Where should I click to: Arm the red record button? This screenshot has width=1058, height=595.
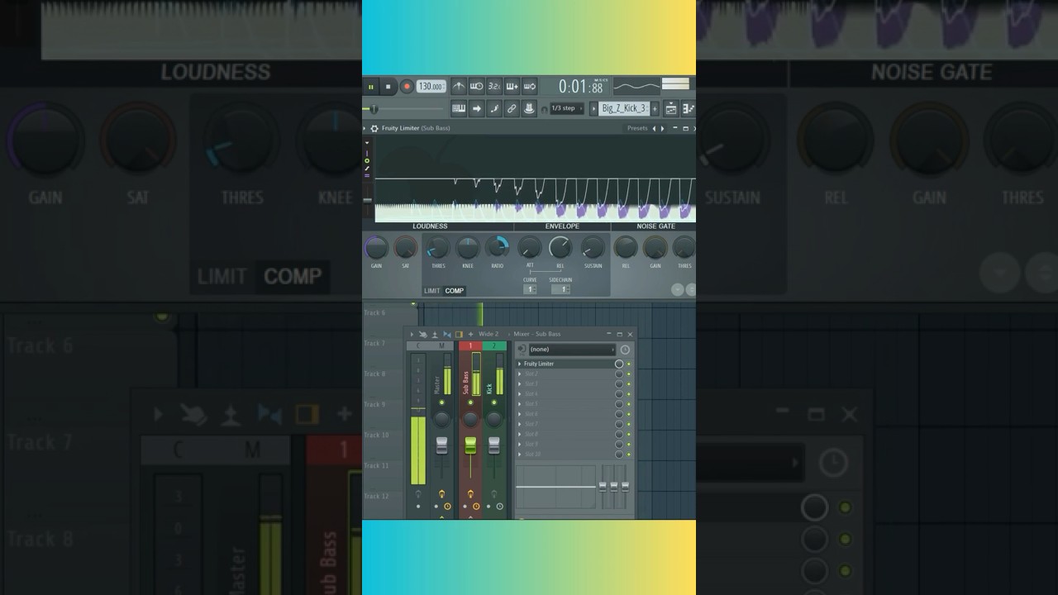407,87
